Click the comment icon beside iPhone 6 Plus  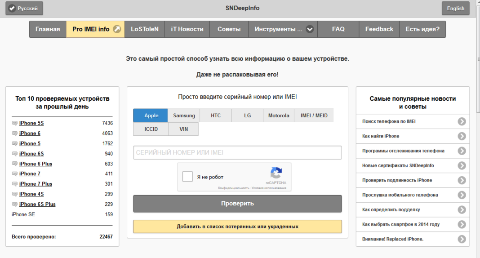[14, 164]
